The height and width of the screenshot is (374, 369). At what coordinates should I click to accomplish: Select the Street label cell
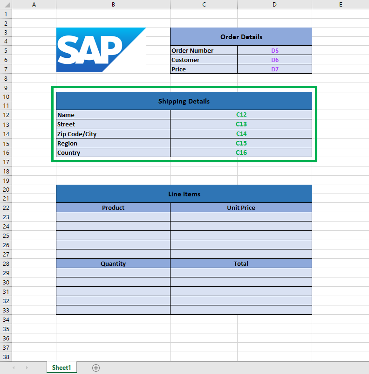(113, 124)
